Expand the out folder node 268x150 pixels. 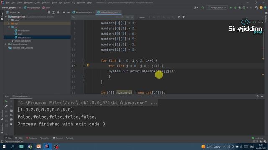click(x=9, y=23)
